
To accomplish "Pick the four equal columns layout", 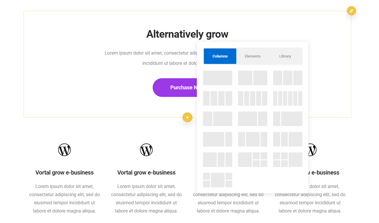I will 218,98.
